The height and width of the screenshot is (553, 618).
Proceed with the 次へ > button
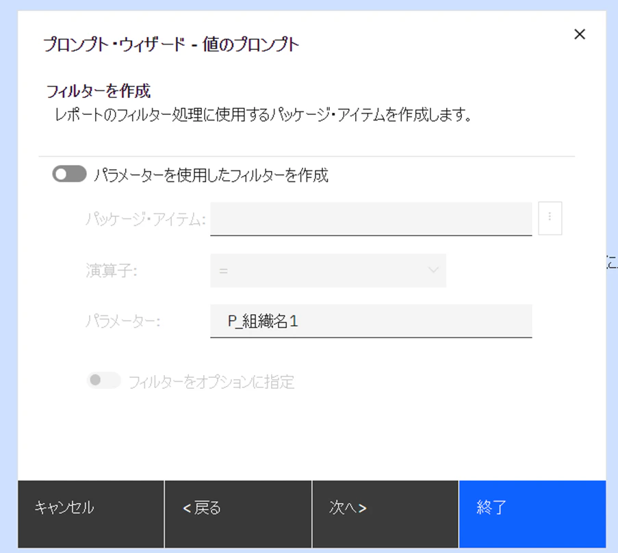[385, 514]
